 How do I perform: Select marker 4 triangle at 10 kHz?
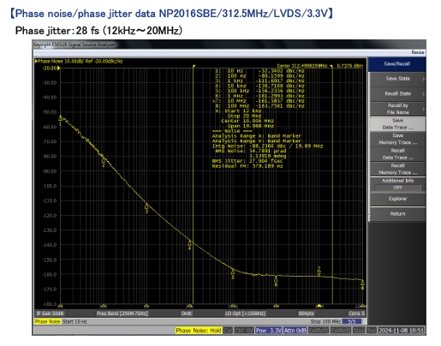pyautogui.click(x=189, y=243)
